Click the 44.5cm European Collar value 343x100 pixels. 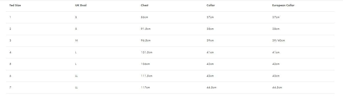277,88
